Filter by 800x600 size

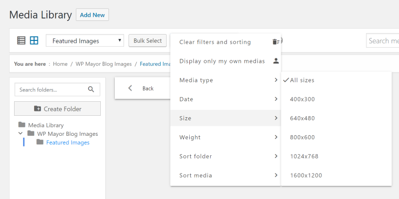(336, 137)
